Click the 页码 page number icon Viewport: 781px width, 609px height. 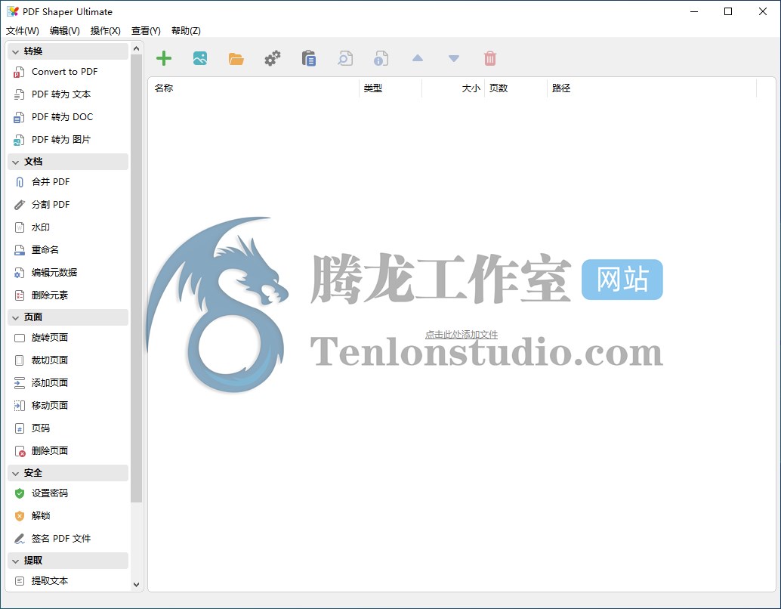point(20,428)
